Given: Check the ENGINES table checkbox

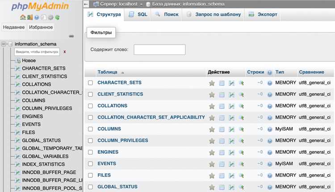Looking at the screenshot, I should click(90, 152).
